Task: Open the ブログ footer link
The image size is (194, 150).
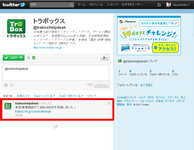Action: point(150,97)
